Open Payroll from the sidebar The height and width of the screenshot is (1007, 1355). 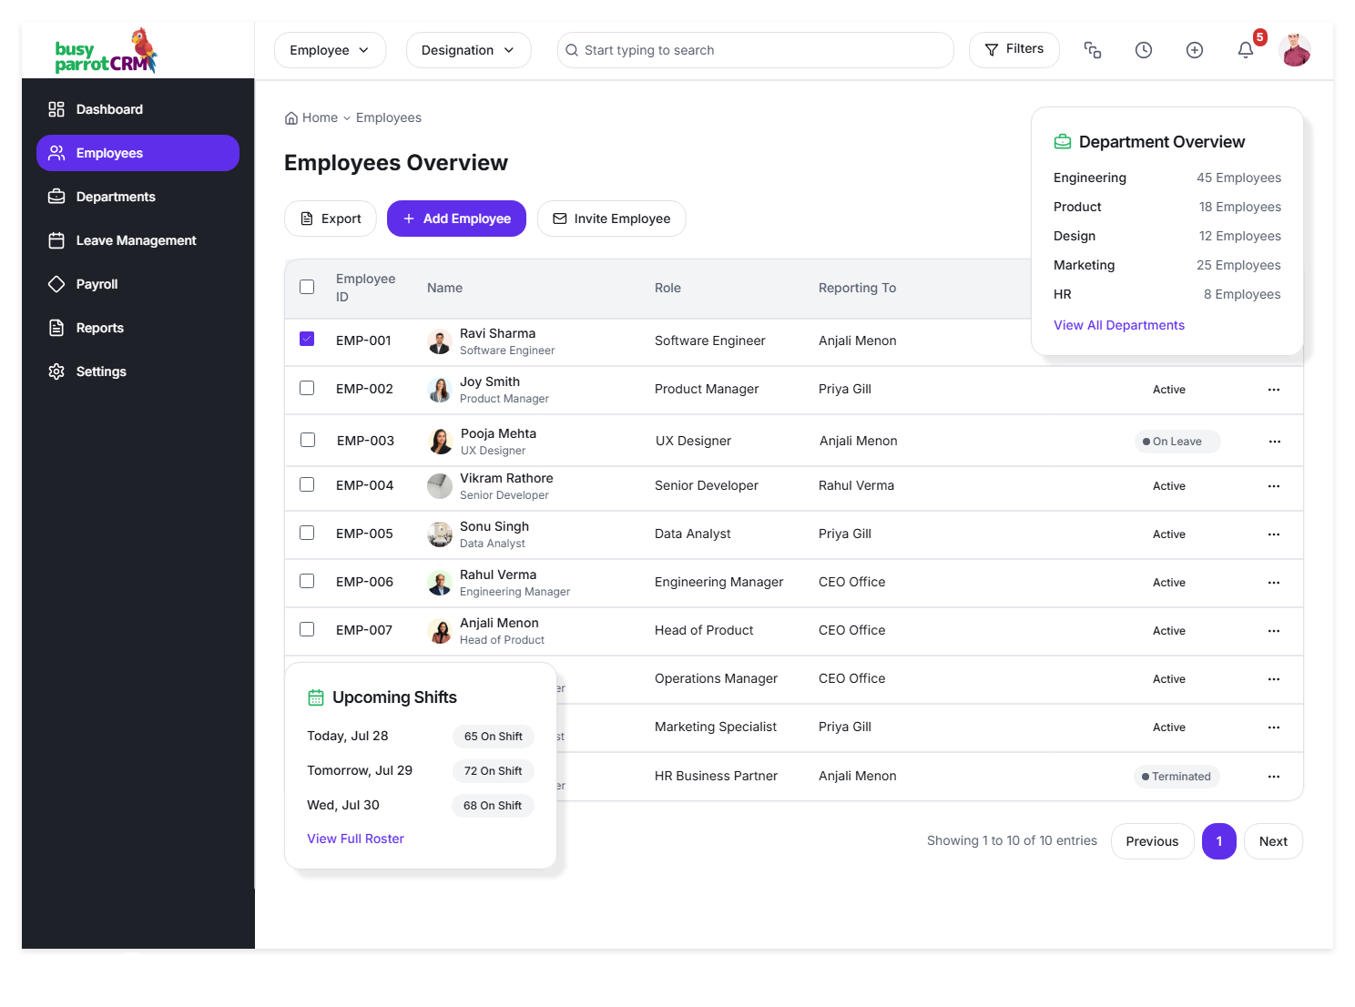(97, 284)
